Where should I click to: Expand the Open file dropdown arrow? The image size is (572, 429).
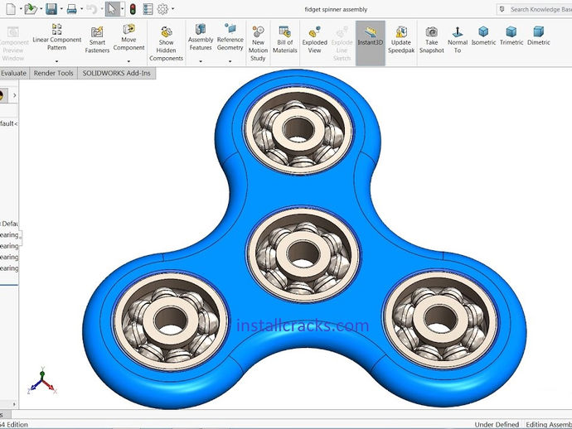(x=41, y=9)
